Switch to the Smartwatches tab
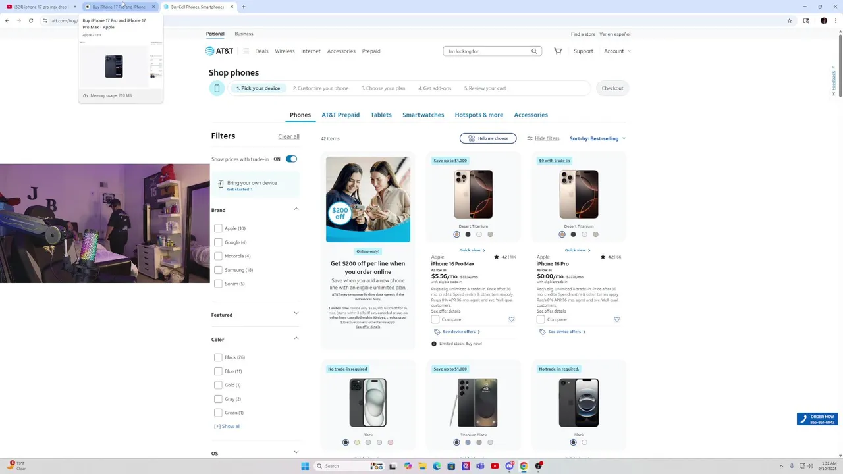The image size is (843, 474). (423, 115)
